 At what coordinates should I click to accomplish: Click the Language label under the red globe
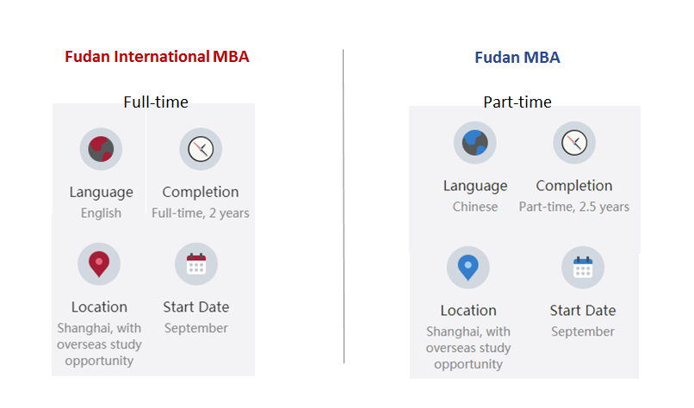point(101,193)
